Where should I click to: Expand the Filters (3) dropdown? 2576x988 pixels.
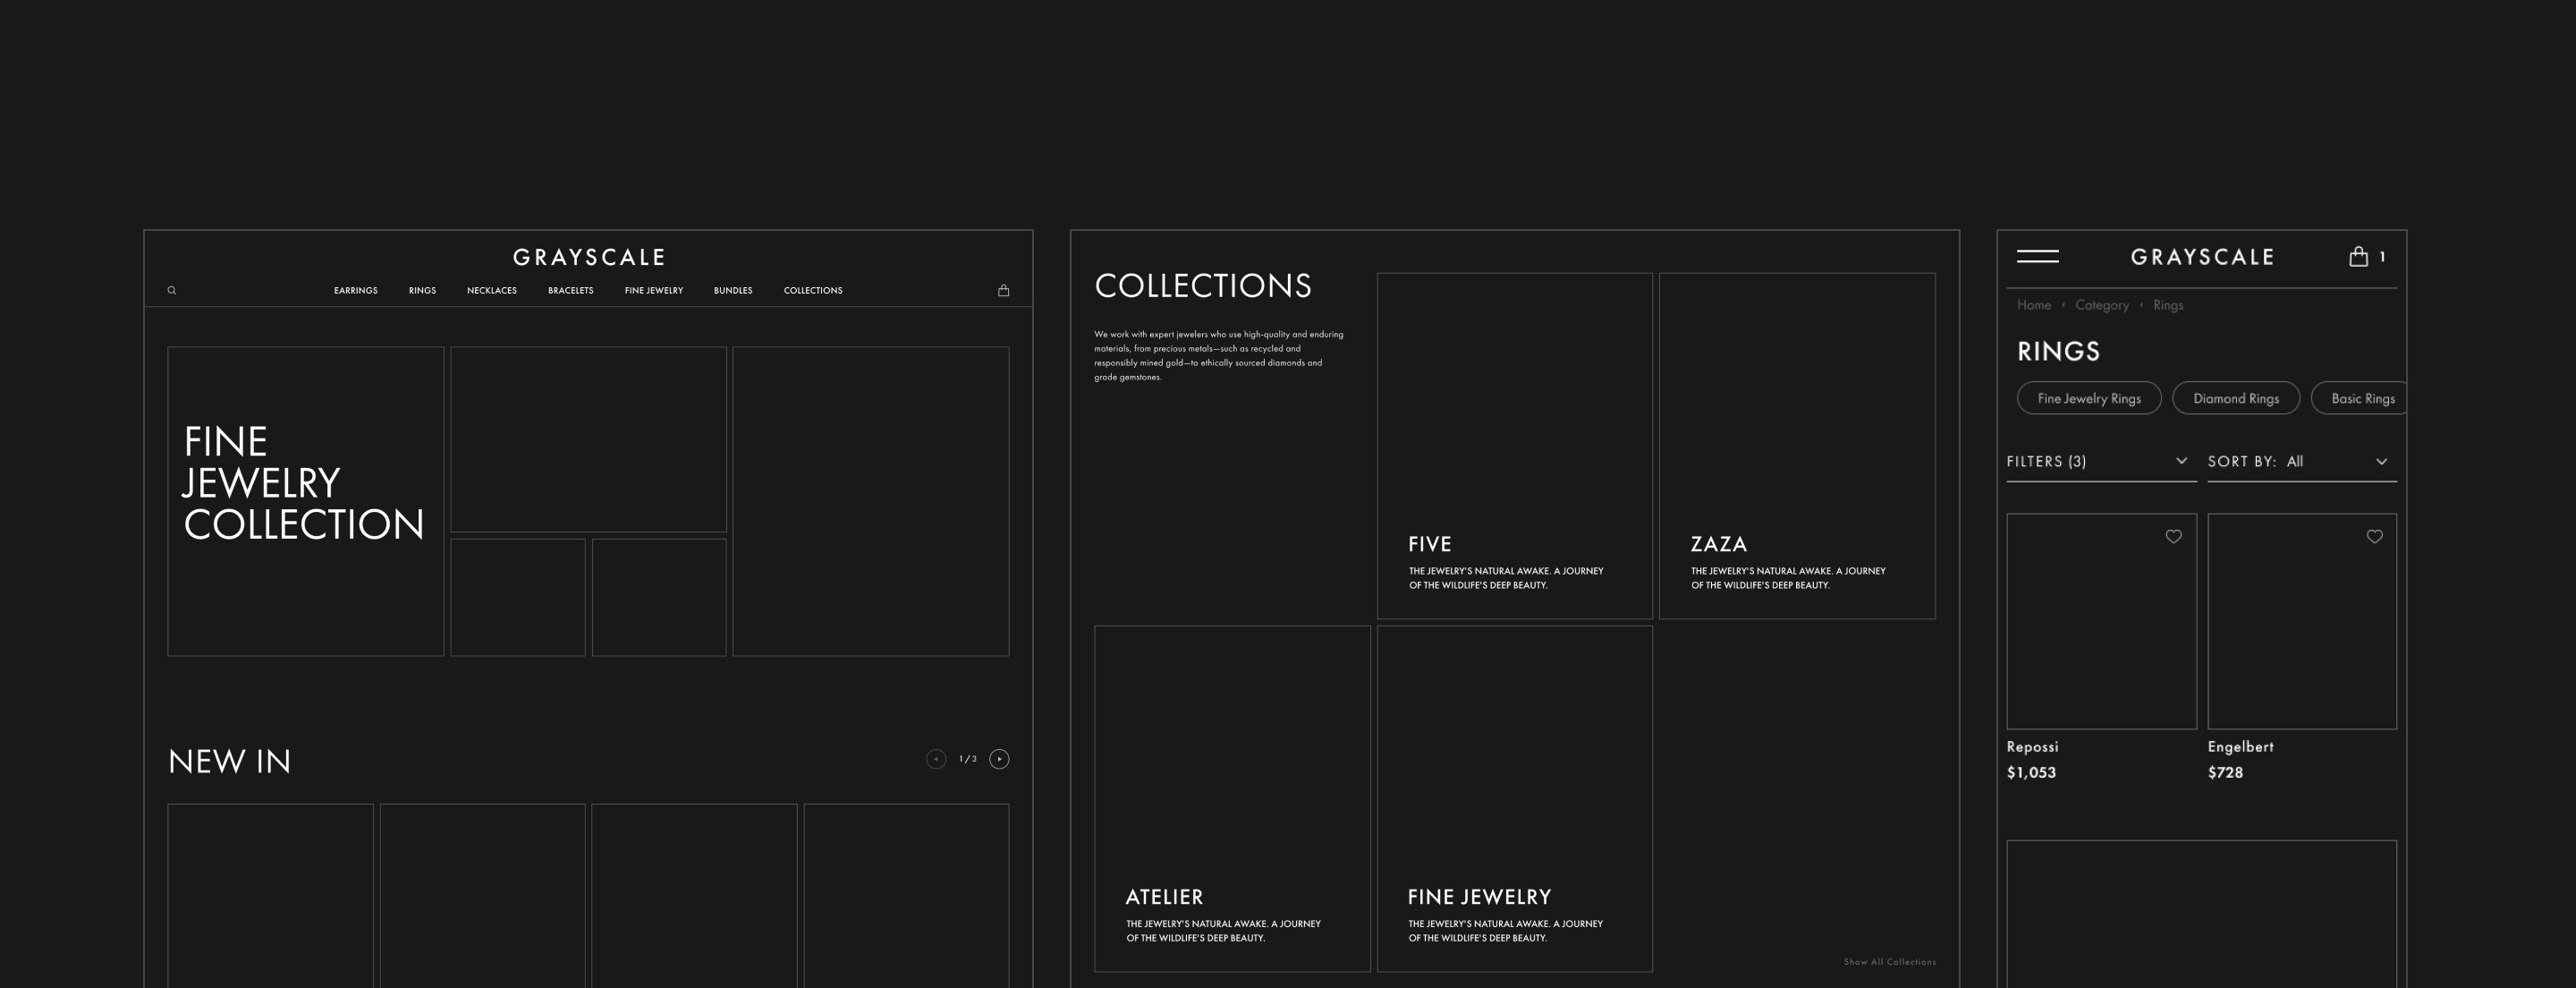[x=2100, y=462]
